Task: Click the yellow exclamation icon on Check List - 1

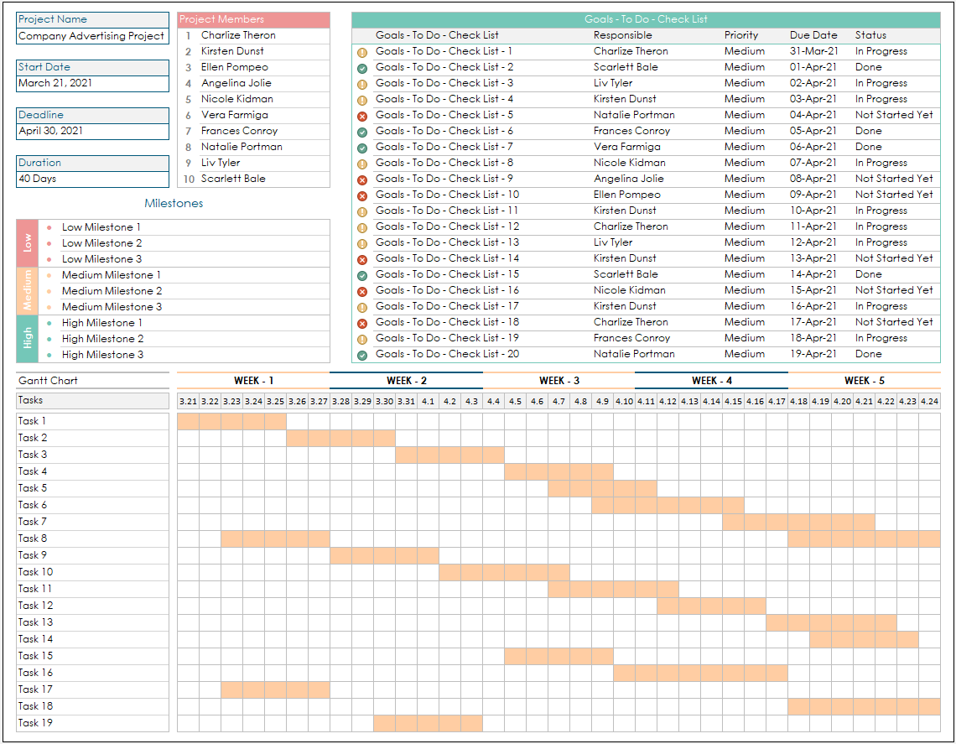Action: (362, 50)
